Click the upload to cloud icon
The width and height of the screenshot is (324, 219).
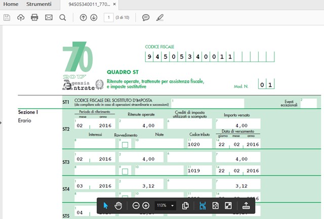[21, 18]
